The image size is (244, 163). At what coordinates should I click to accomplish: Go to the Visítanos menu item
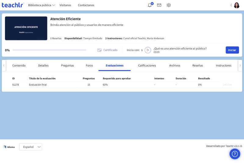tap(65, 5)
